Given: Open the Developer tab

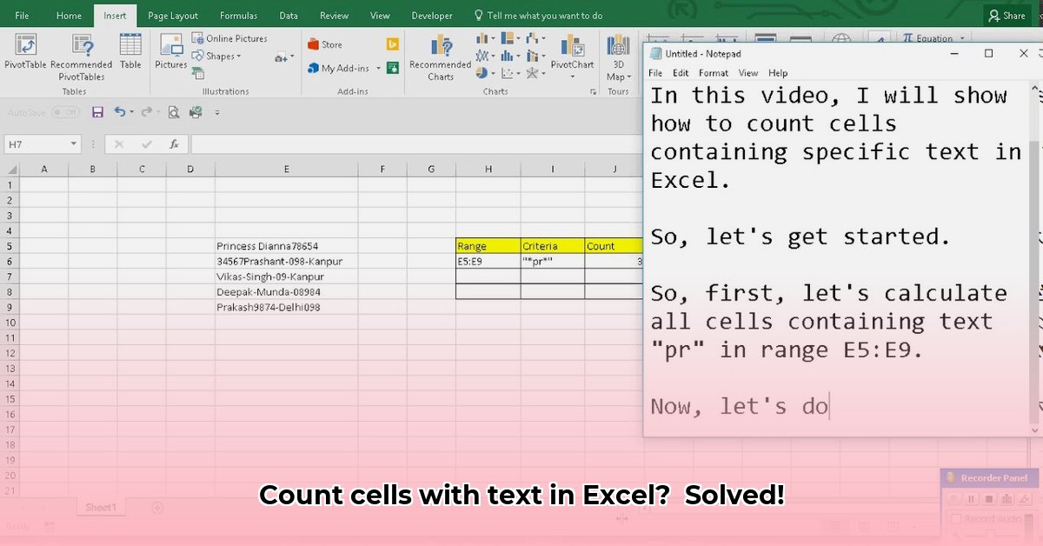Looking at the screenshot, I should click(432, 16).
